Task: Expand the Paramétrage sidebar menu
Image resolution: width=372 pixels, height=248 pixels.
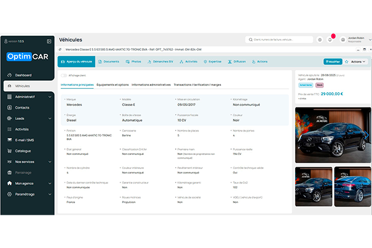Action: pyautogui.click(x=29, y=194)
